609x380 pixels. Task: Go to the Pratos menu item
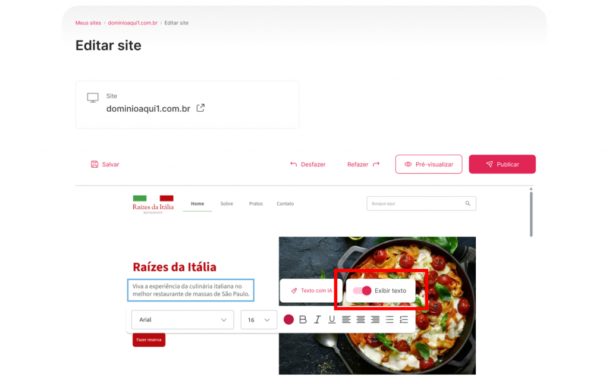click(x=256, y=203)
